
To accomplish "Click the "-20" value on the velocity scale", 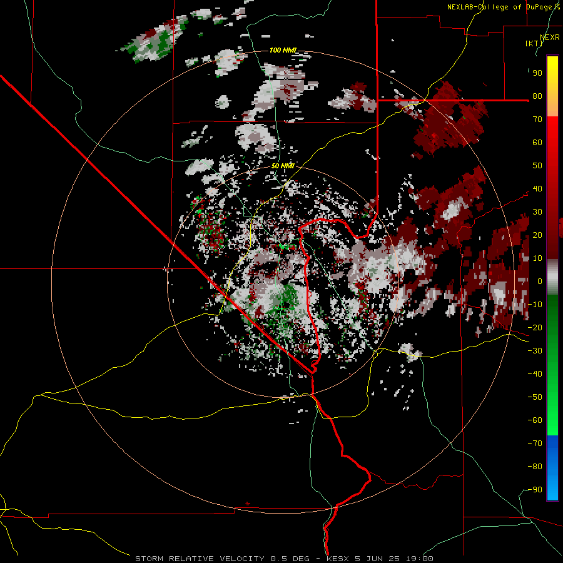I will click(x=535, y=327).
